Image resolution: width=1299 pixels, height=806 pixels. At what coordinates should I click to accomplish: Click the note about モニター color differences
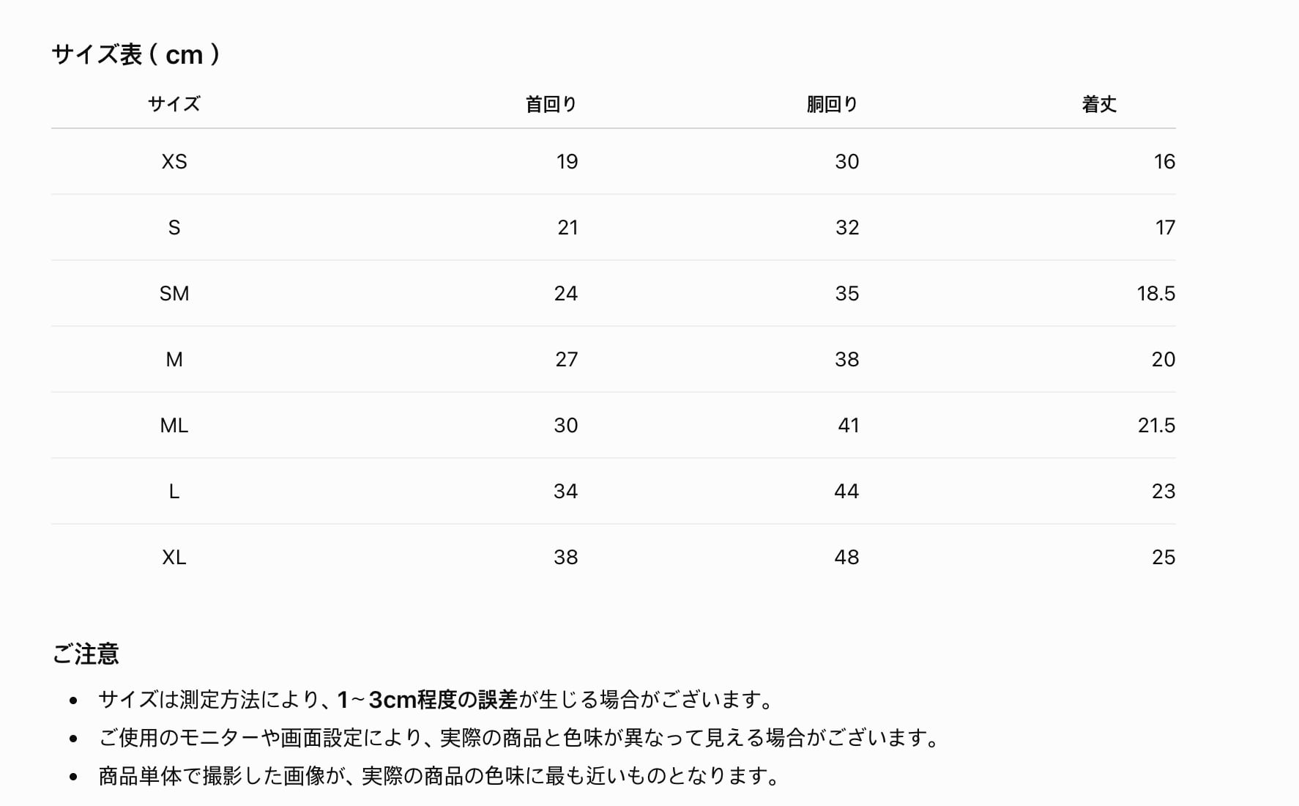[x=521, y=738]
